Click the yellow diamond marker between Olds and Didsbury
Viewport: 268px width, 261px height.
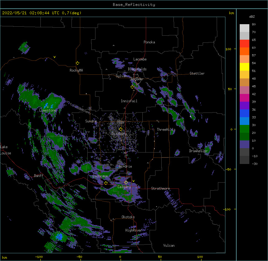121,129
